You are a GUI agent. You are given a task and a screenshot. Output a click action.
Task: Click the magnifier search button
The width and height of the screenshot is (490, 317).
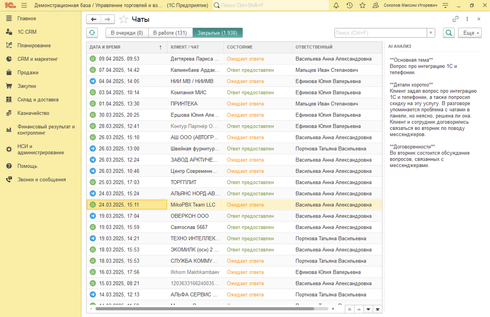[449, 33]
